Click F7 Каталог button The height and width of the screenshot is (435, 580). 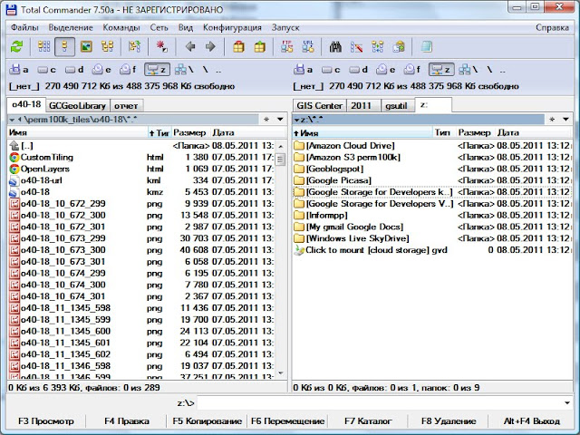[x=368, y=420]
